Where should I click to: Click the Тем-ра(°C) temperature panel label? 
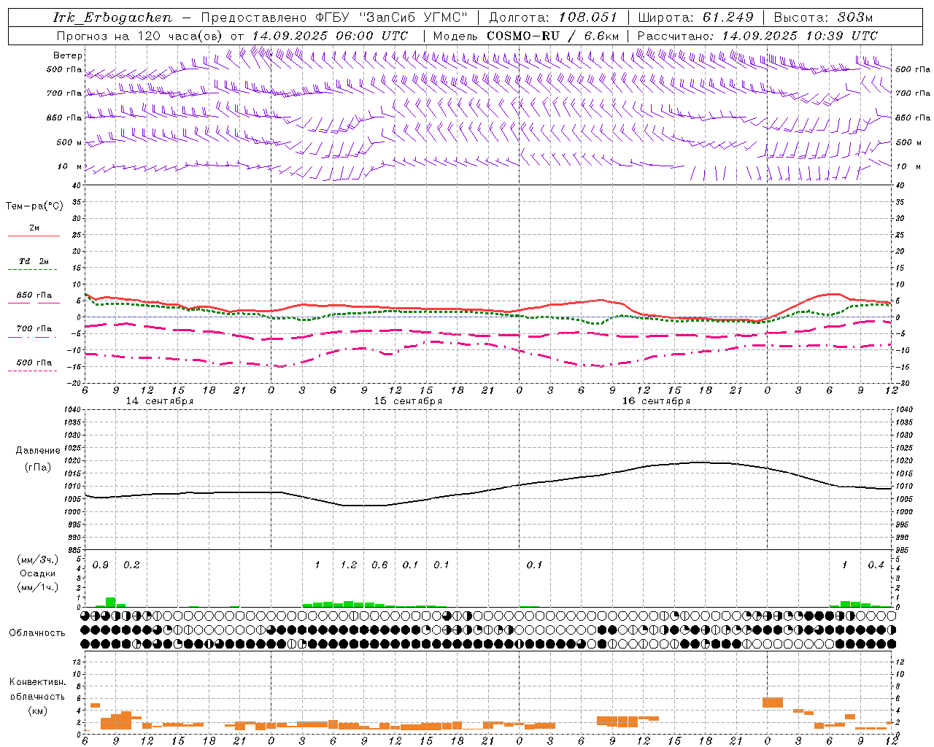tap(34, 206)
